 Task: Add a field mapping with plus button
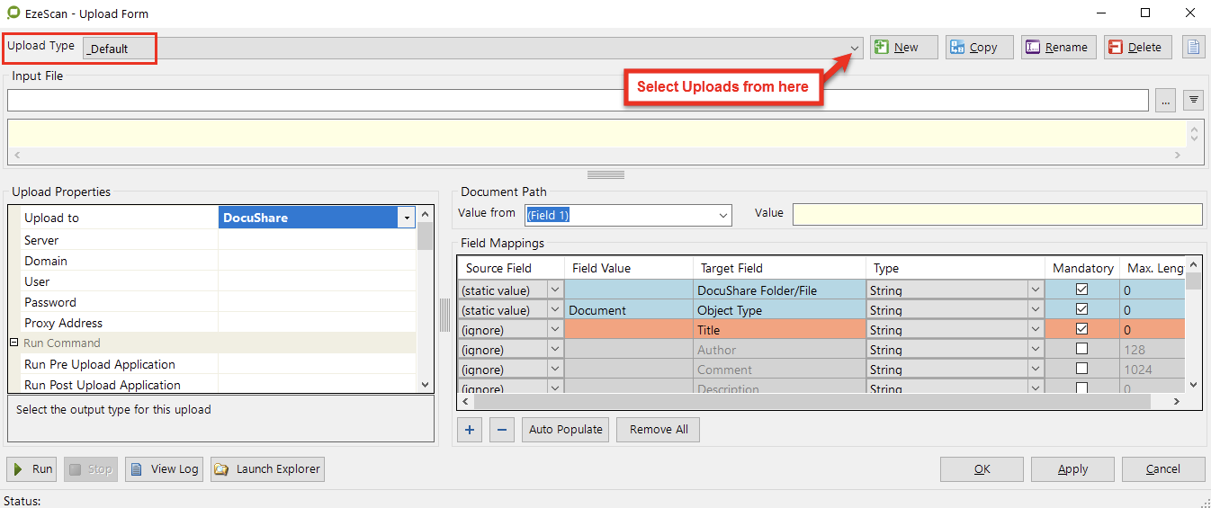[470, 430]
